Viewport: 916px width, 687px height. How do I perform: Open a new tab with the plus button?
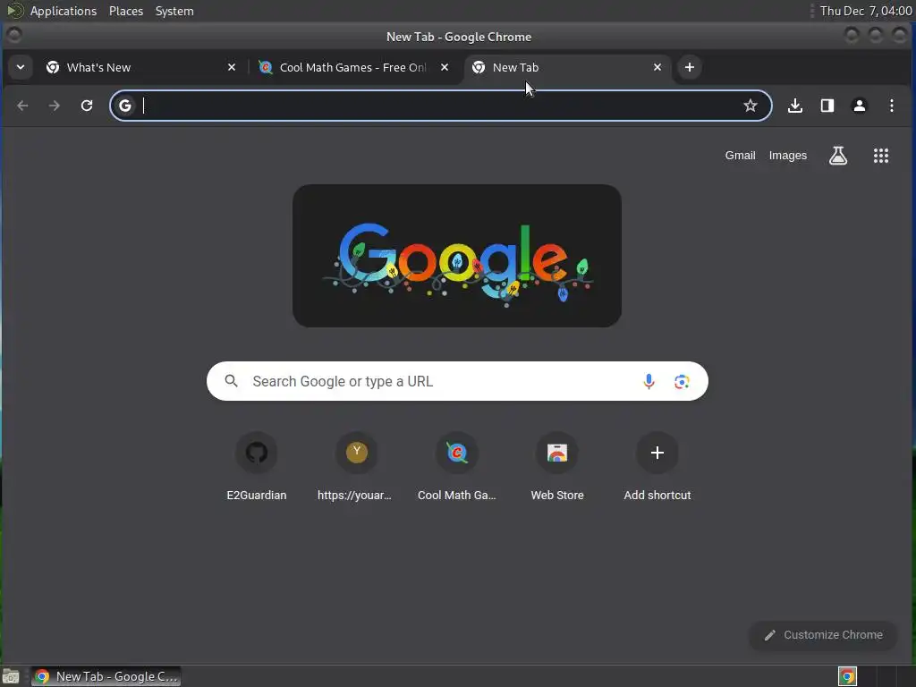(690, 67)
